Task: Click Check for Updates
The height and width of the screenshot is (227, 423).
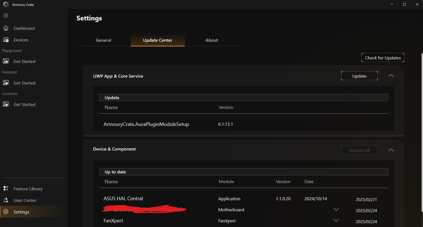Action: pyautogui.click(x=383, y=57)
